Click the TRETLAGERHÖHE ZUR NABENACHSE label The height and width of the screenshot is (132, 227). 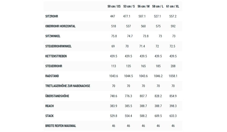tap(67, 86)
